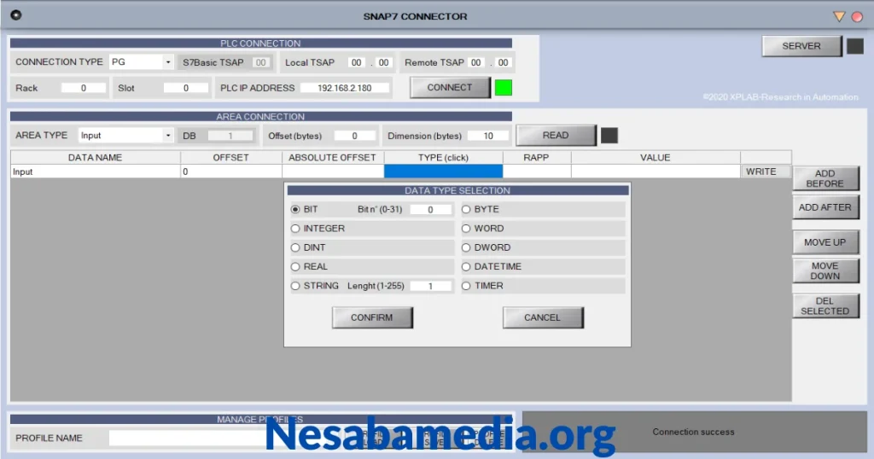Click the S7Basic TSAP field
Viewport: 874px width, 459px height.
261,62
